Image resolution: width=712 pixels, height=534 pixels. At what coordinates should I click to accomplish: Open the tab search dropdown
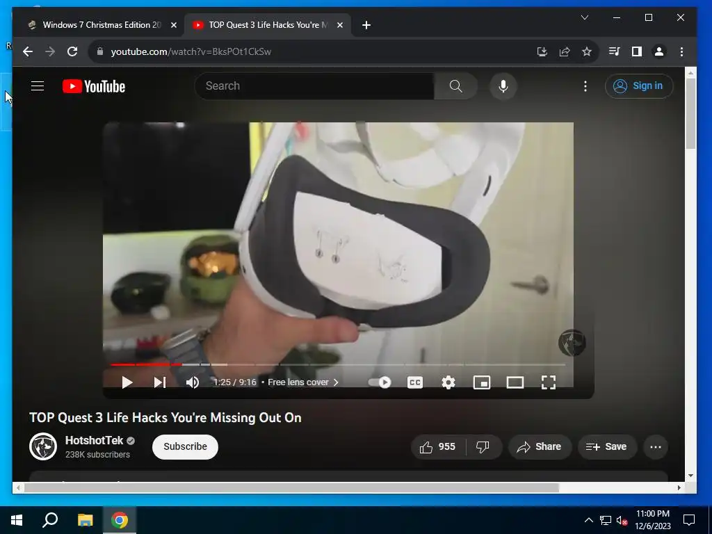[585, 17]
